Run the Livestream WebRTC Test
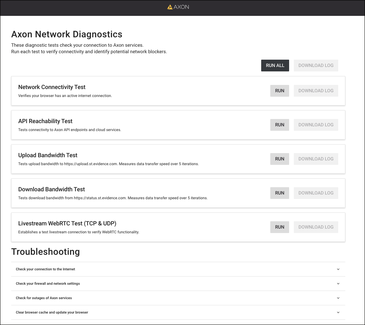This screenshot has height=325, width=365. click(279, 227)
